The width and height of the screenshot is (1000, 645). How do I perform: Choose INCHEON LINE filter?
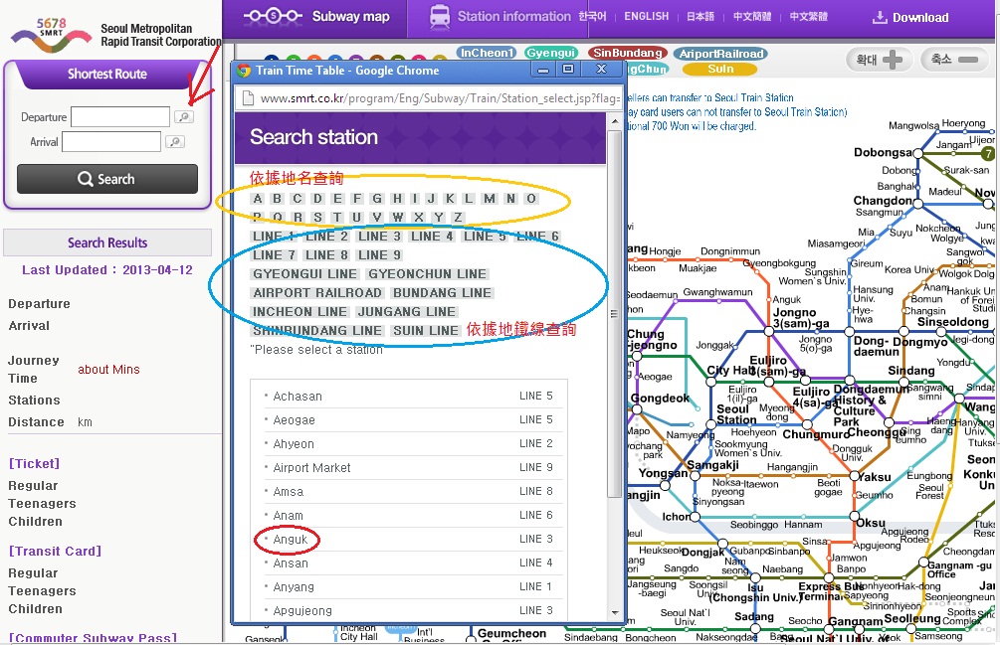click(x=300, y=312)
